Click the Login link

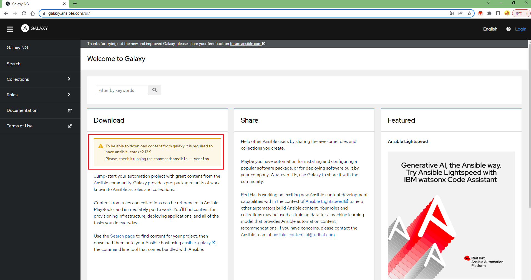click(x=520, y=29)
